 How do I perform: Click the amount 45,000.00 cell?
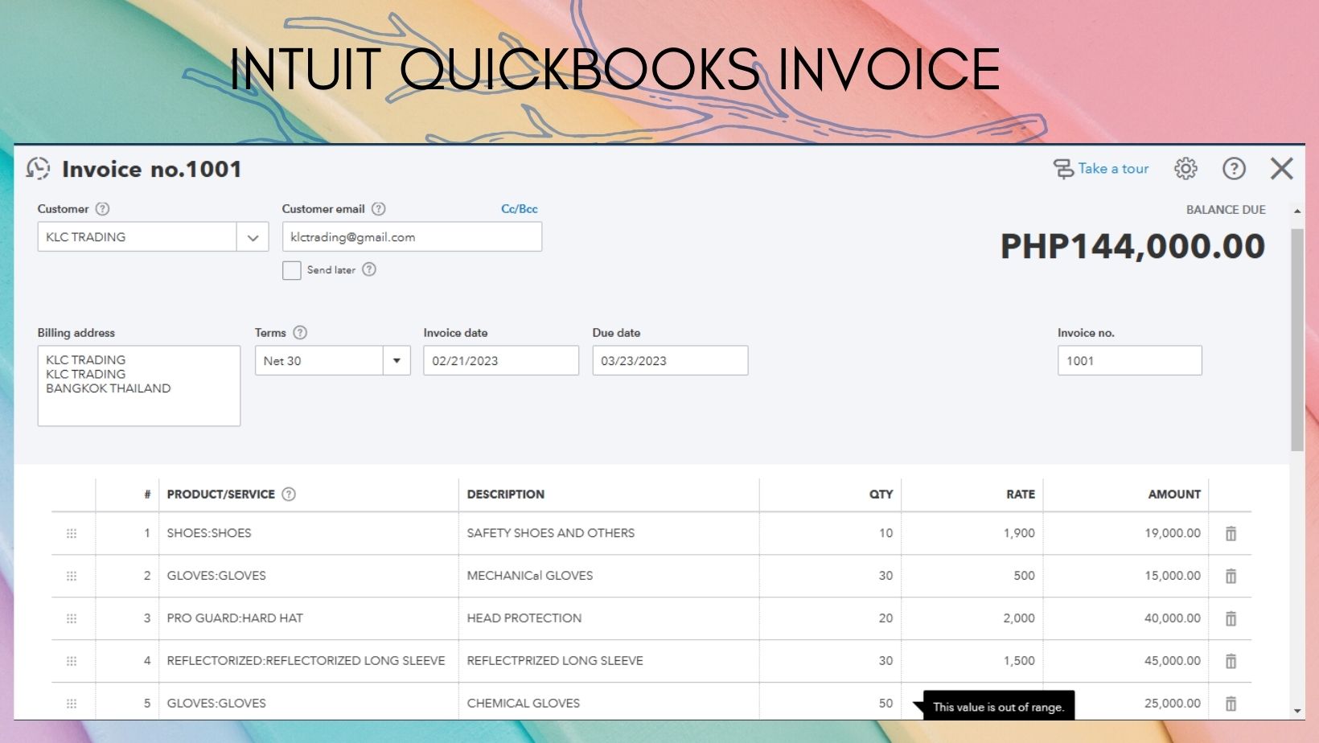click(1126, 661)
